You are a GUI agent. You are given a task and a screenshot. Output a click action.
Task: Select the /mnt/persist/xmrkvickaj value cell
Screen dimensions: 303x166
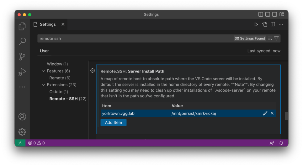click(x=194, y=113)
